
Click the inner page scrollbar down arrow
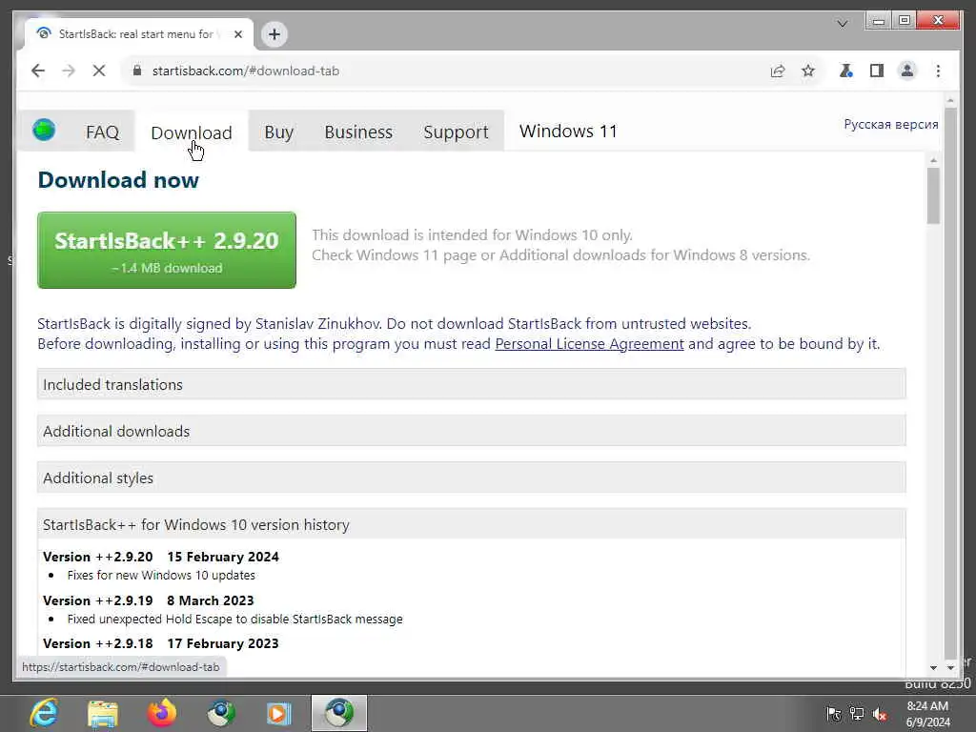tap(933, 667)
